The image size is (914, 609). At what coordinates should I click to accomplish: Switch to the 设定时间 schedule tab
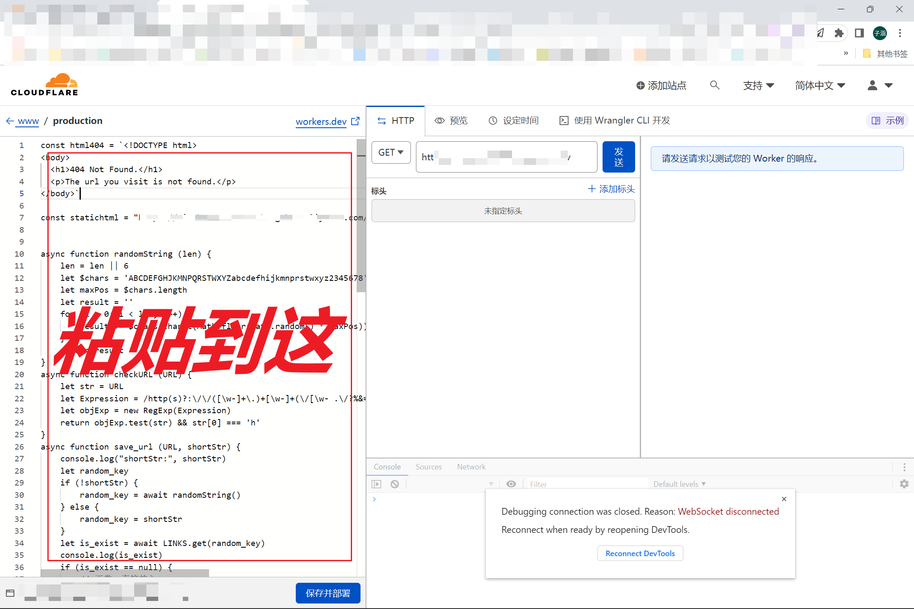tap(513, 121)
